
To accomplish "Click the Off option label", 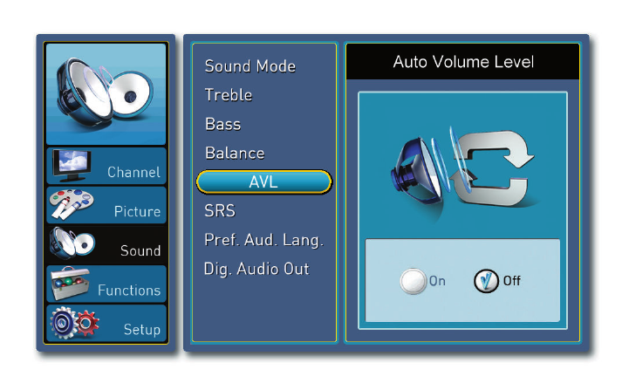I will coord(512,280).
